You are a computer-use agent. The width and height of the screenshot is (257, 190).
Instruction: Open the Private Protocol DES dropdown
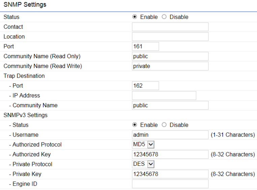[143, 164]
